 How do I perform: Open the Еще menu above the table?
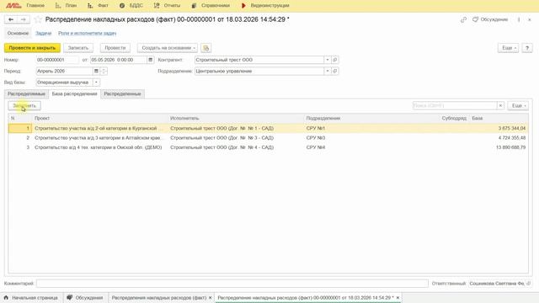518,105
